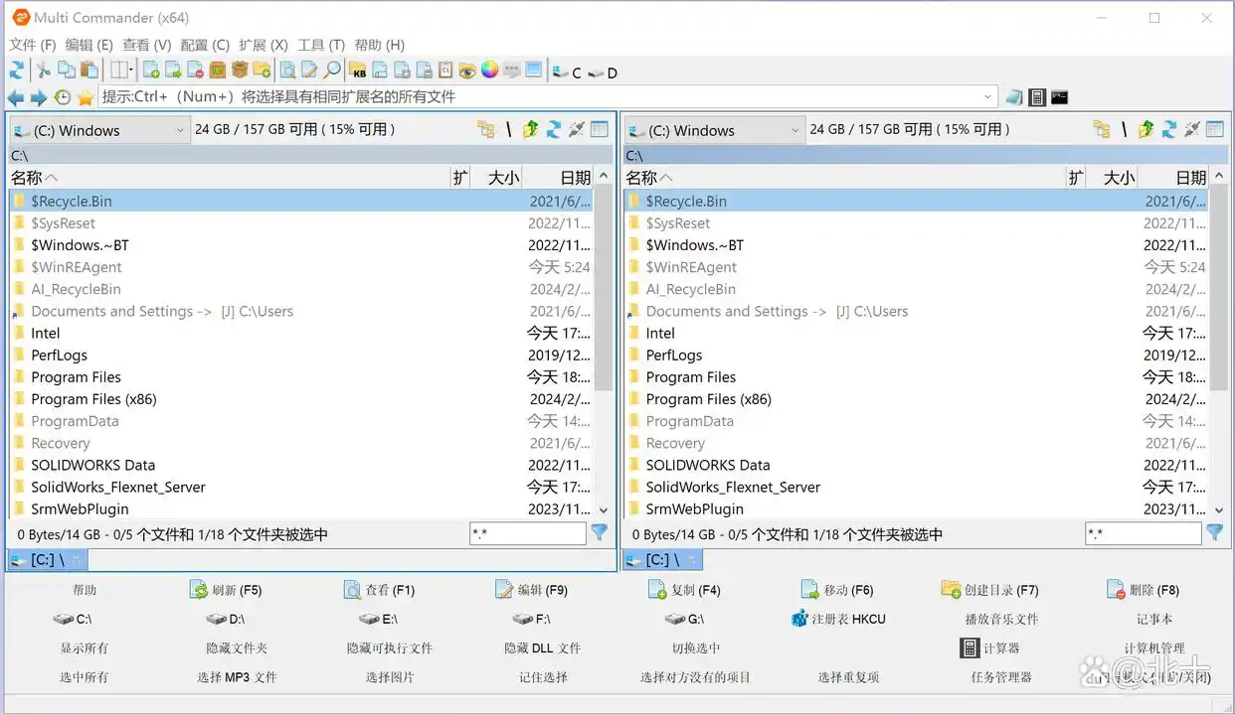Go back with the blue left arrow
Viewport: 1235px width, 714px height.
tap(15, 97)
